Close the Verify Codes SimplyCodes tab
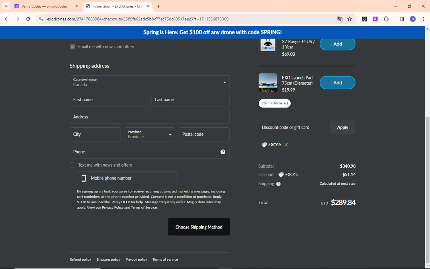 pyautogui.click(x=77, y=6)
